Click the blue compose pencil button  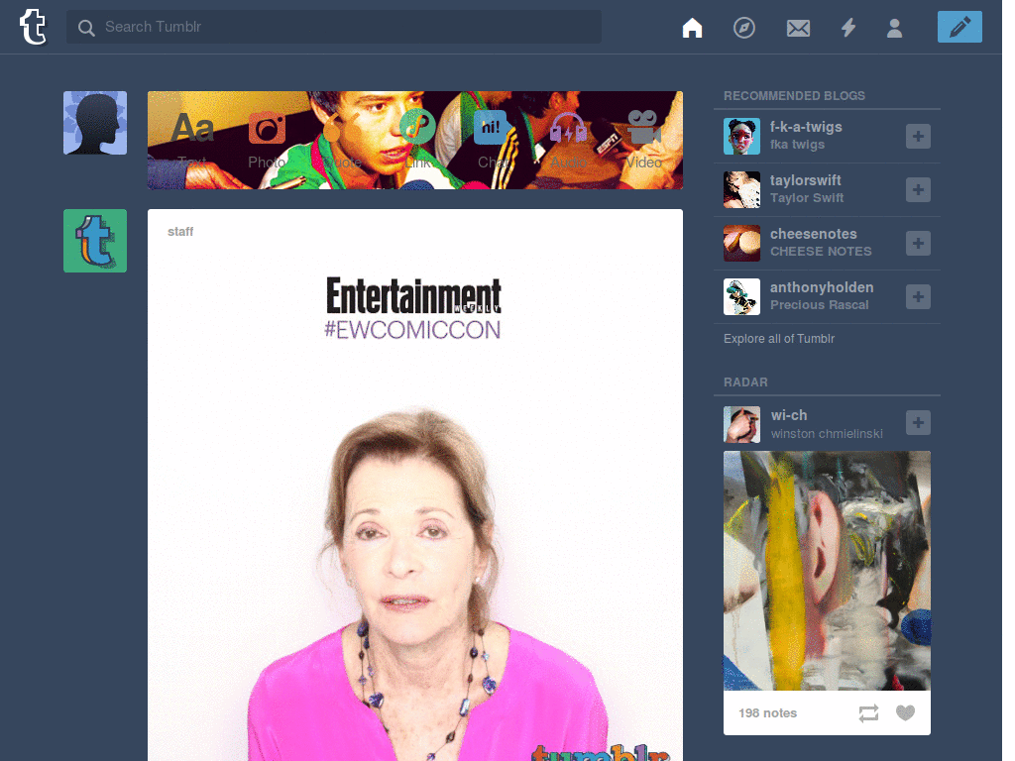(959, 27)
